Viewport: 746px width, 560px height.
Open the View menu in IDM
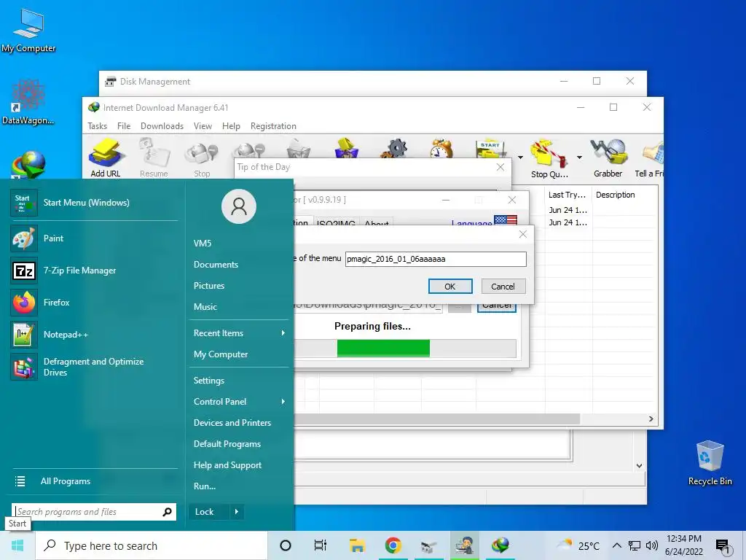click(x=203, y=126)
